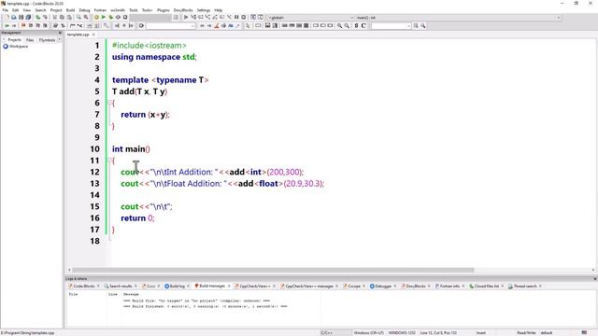Click the C toolbar button
The image size is (598, 336).
[363, 26]
